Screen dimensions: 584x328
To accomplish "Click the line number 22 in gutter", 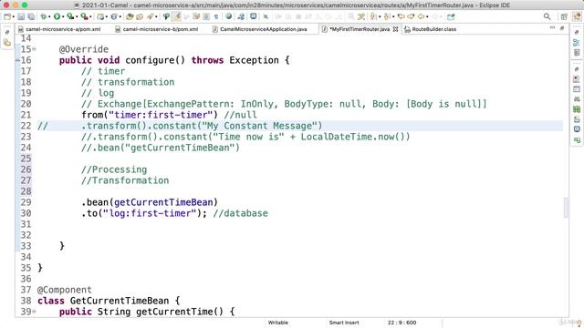I will click(26, 126).
